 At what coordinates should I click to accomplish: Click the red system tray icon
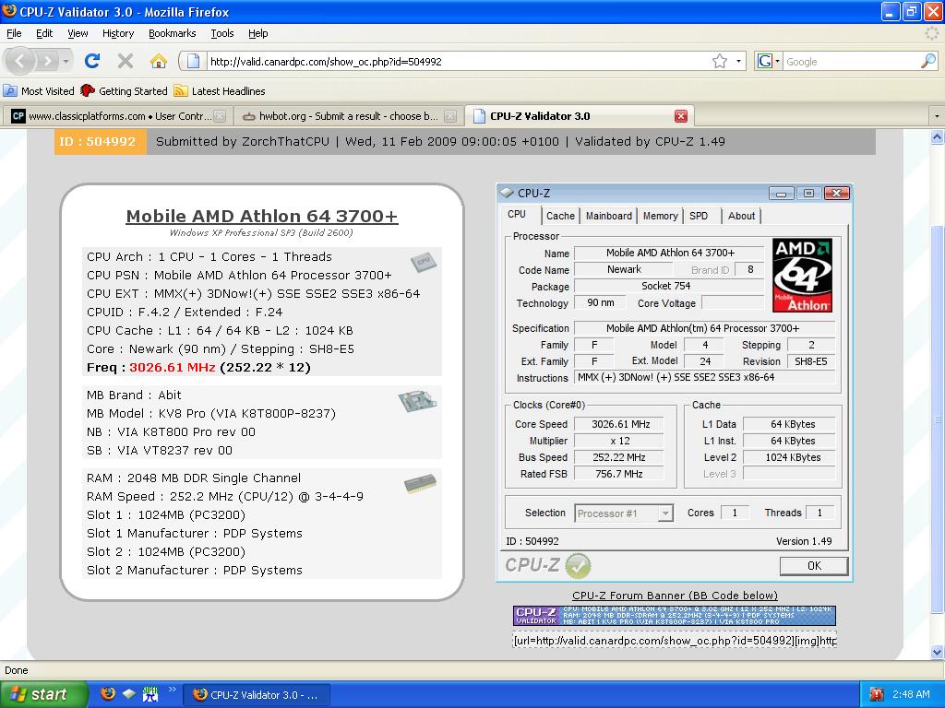877,694
